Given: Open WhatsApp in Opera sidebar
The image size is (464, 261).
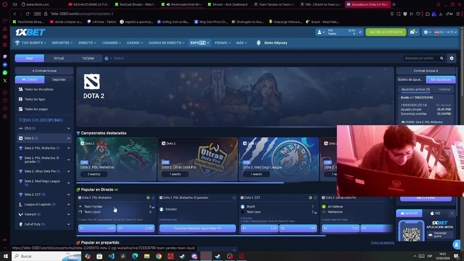Looking at the screenshot, I should point(5,72).
